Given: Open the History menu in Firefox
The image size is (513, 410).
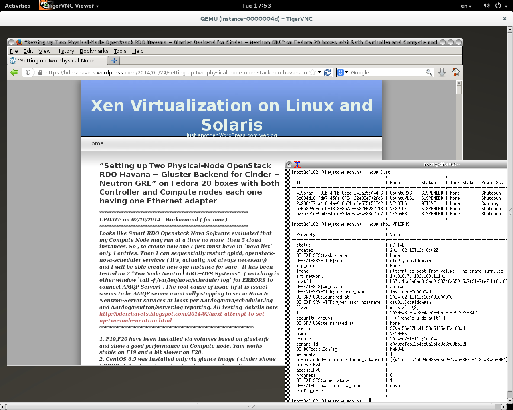Looking at the screenshot, I should [x=65, y=51].
